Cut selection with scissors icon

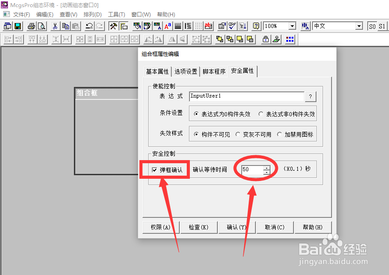[x=55, y=26]
